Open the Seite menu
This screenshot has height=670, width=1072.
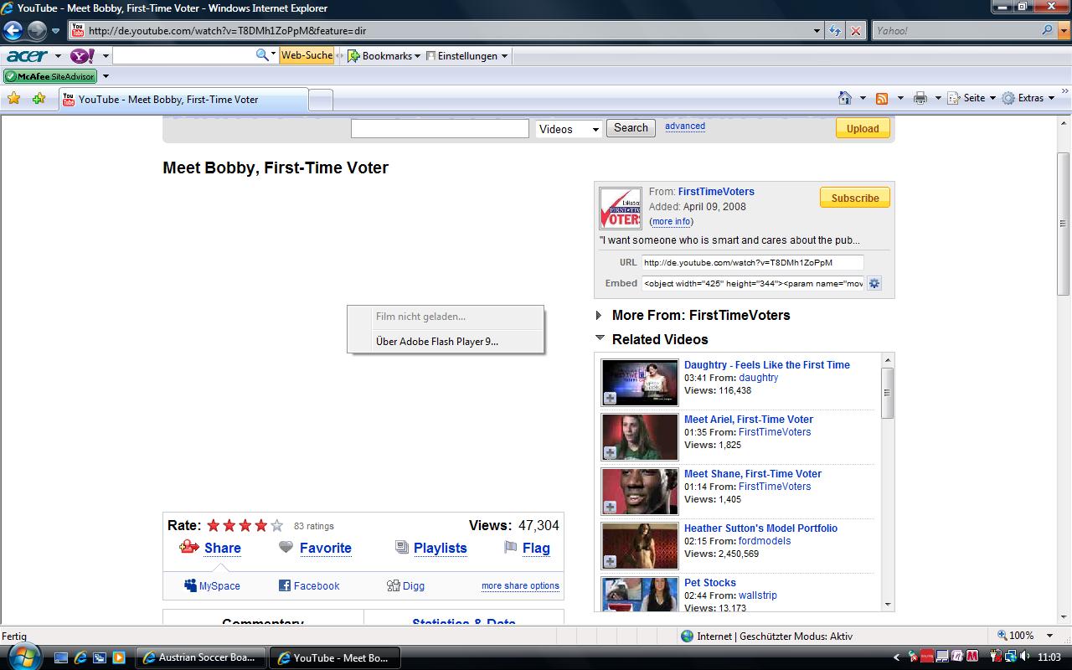point(971,98)
